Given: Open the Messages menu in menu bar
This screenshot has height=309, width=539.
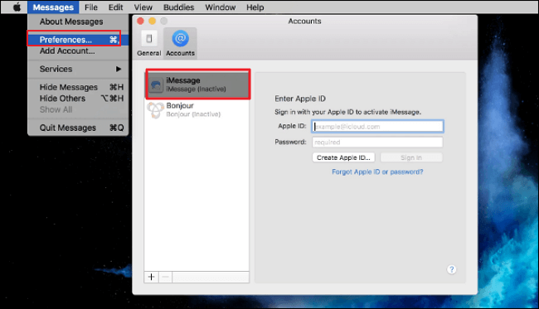Looking at the screenshot, I should pos(53,7).
